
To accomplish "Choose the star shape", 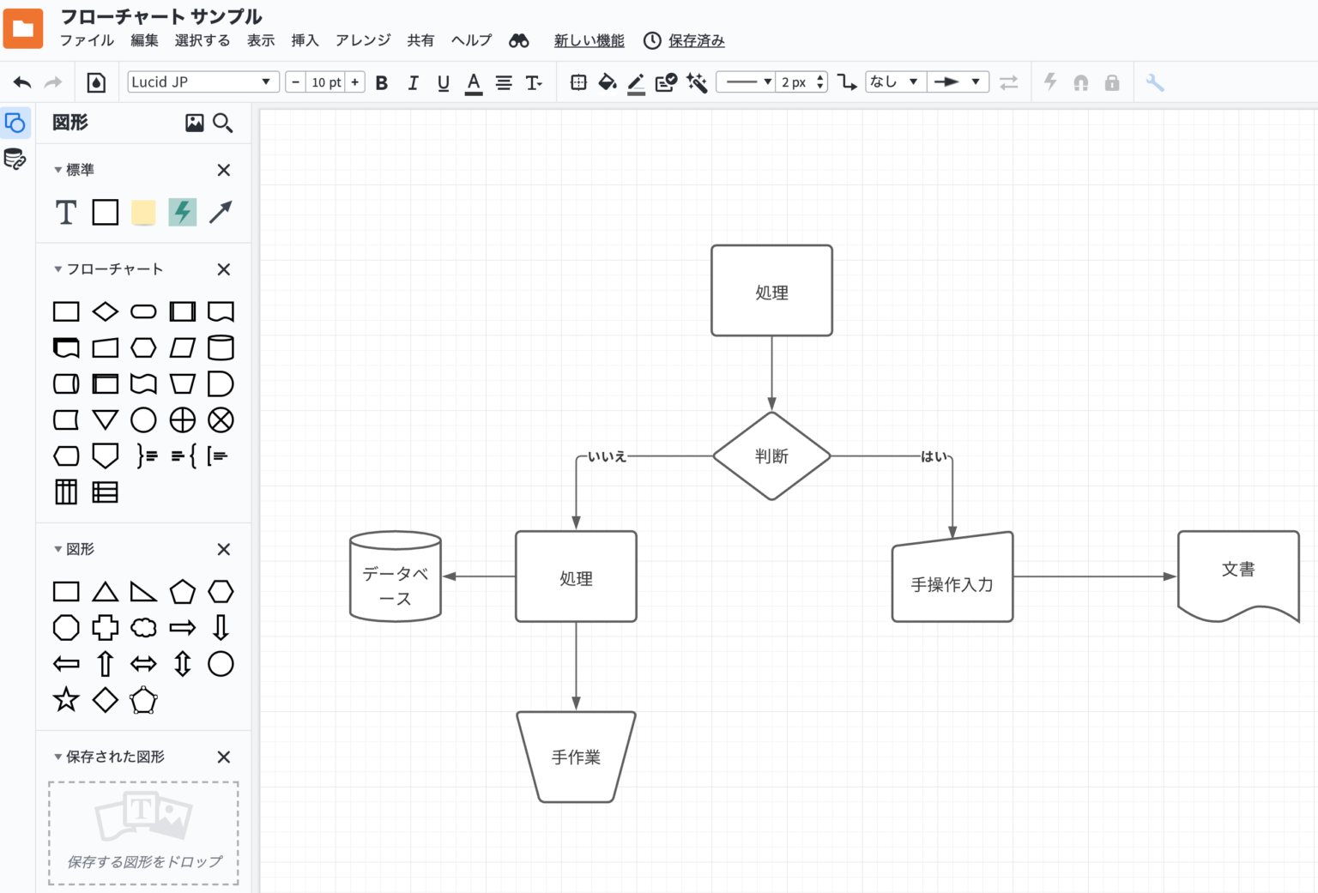I will tap(66, 700).
